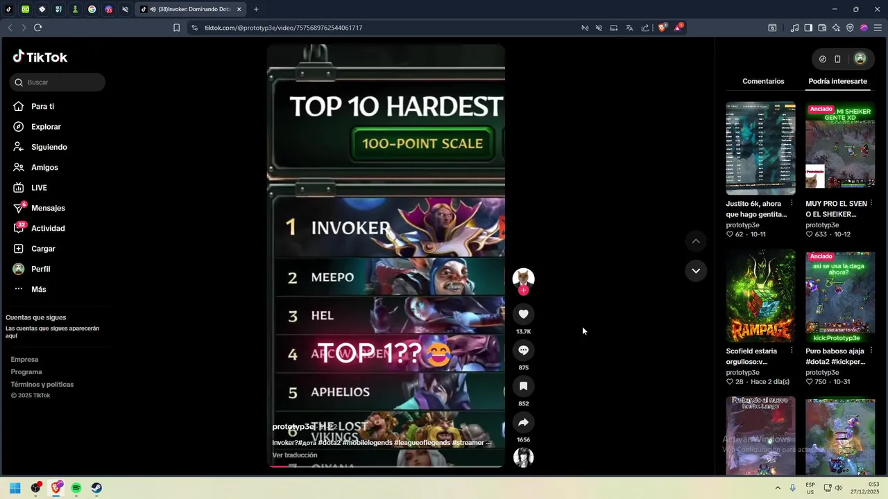Open the taskbar clock and date
Screen dimensions: 888x499
click(866, 488)
